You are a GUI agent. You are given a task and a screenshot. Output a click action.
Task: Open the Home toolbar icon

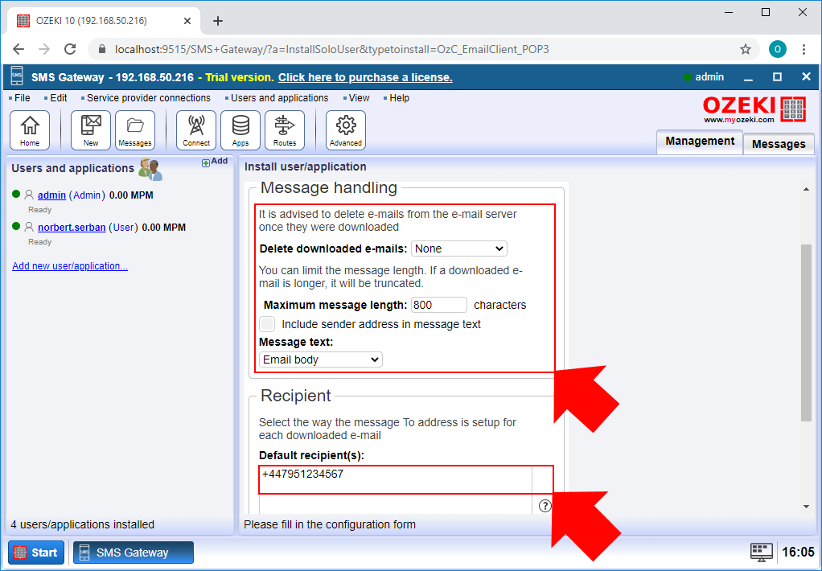[x=30, y=130]
